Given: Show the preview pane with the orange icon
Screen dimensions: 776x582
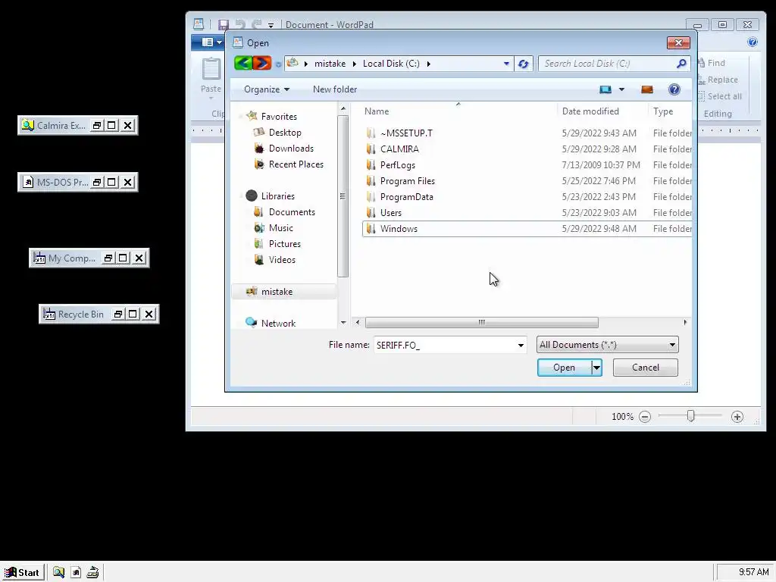Looking at the screenshot, I should [647, 89].
